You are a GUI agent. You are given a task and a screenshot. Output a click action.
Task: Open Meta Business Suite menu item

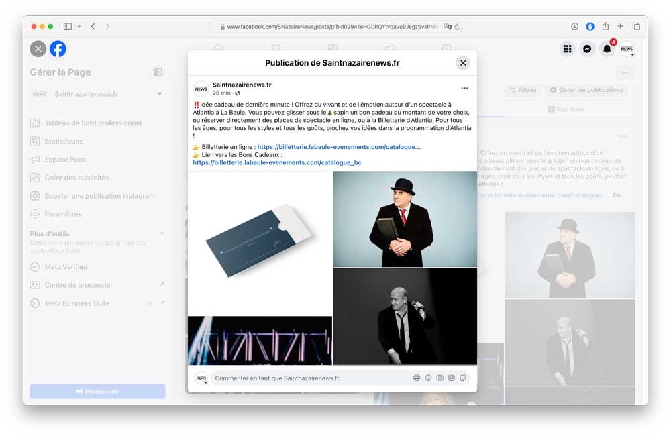point(77,303)
